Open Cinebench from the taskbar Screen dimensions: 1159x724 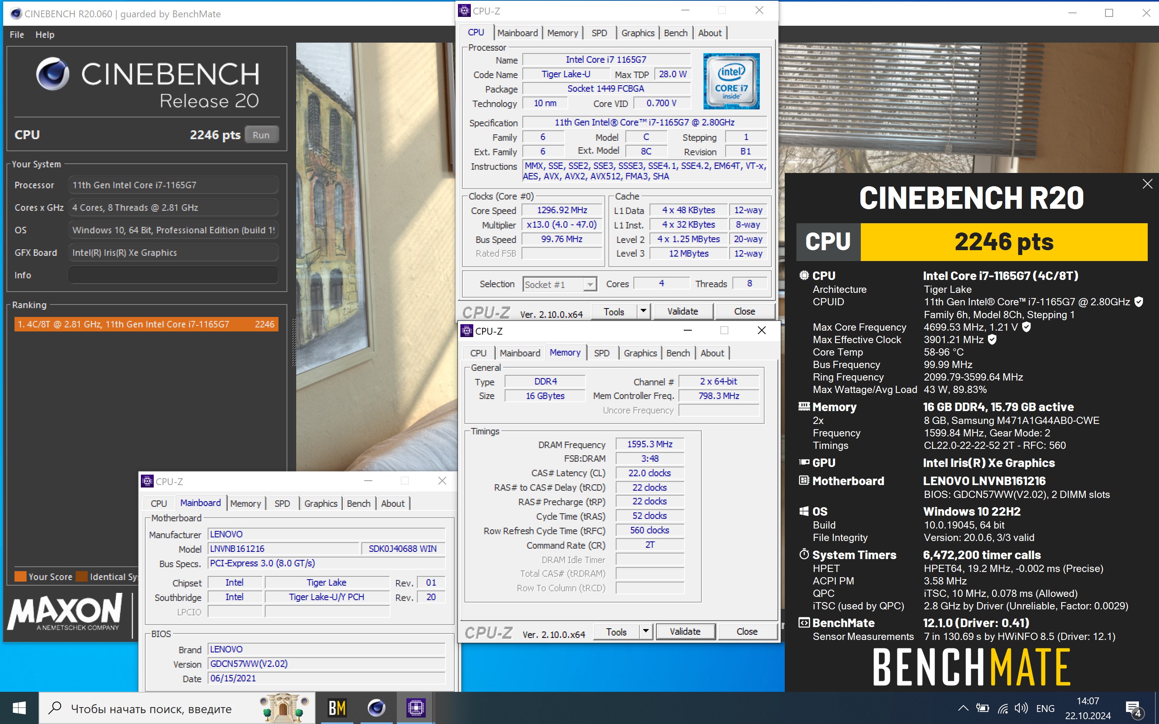376,708
